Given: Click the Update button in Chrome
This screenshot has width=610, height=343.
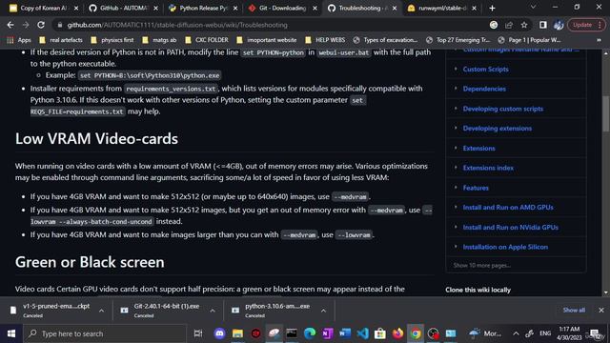Looking at the screenshot, I should click(x=586, y=25).
